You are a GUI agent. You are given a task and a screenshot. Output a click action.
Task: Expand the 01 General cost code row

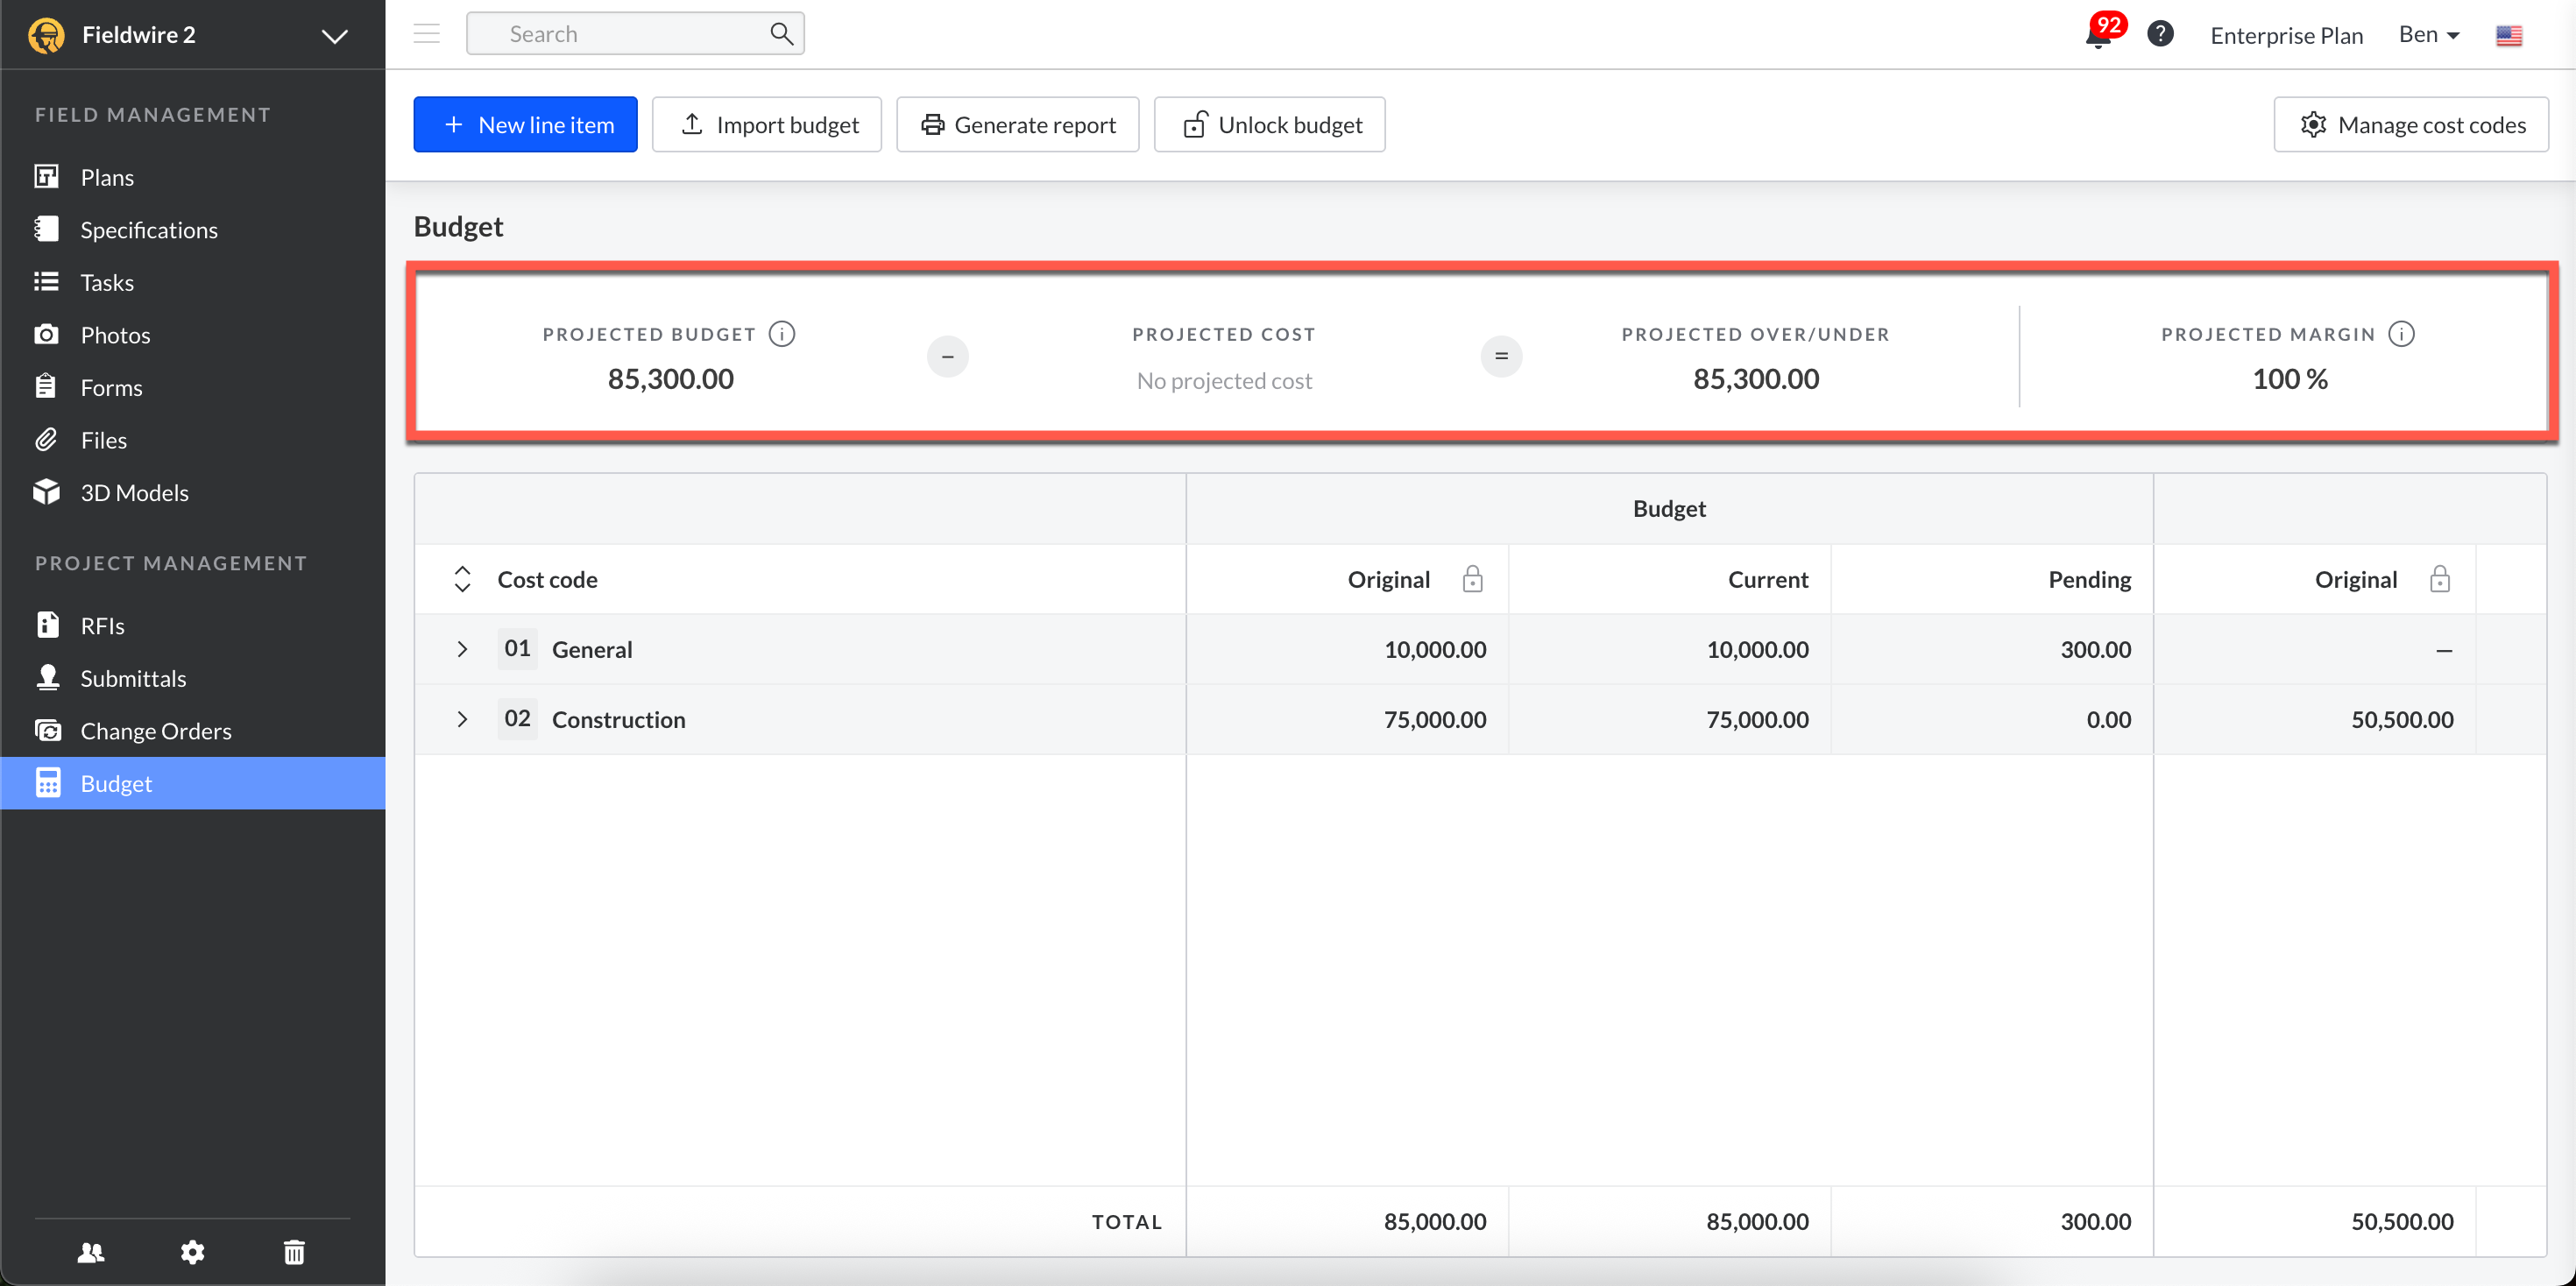[462, 649]
